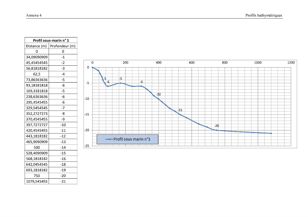Screen dimensions: 308x217
Task: Click the "Annexe 4" page header text
Action: pyautogui.click(x=34, y=15)
